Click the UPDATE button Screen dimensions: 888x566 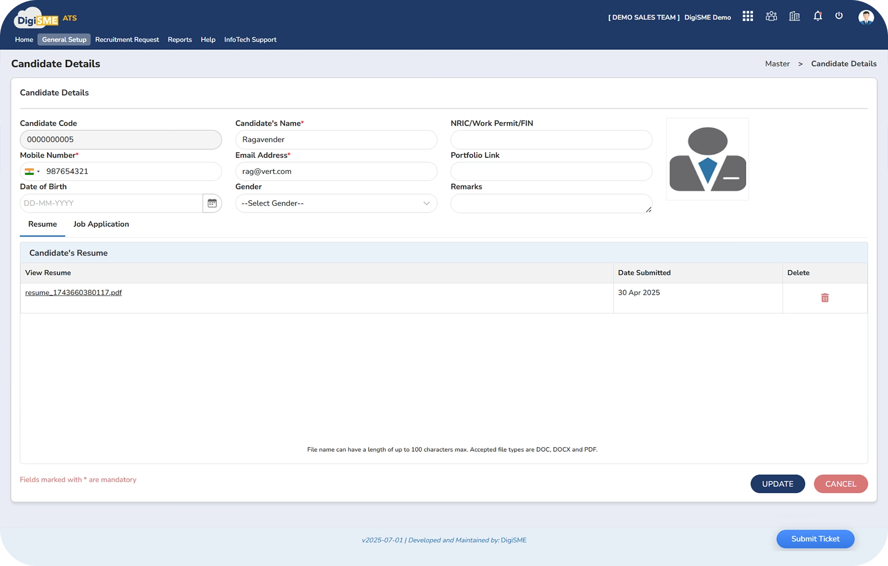click(x=777, y=484)
